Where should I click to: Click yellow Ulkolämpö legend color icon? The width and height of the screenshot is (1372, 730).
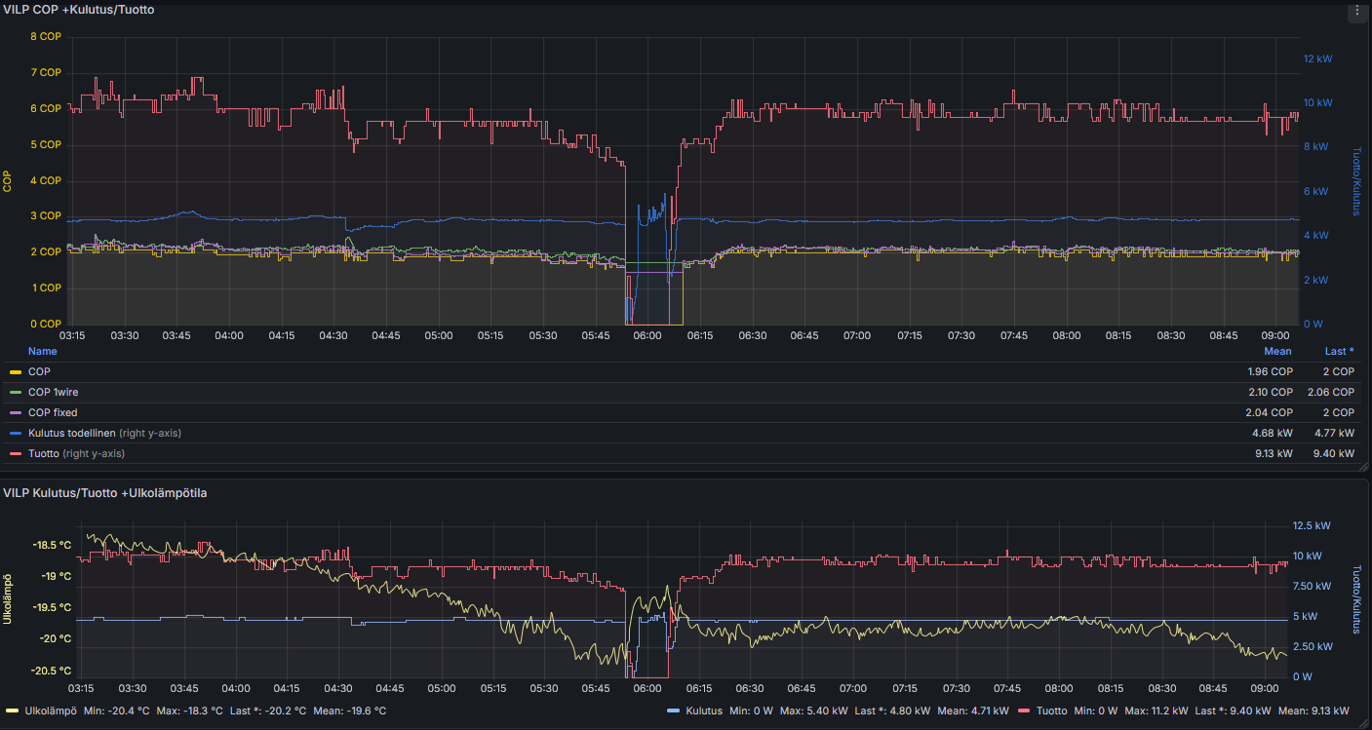click(x=13, y=711)
